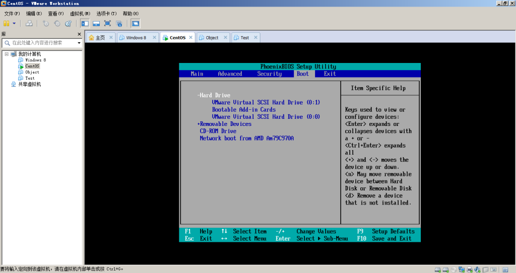
Task: Open the message log icon in status bar
Action: coord(505,269)
